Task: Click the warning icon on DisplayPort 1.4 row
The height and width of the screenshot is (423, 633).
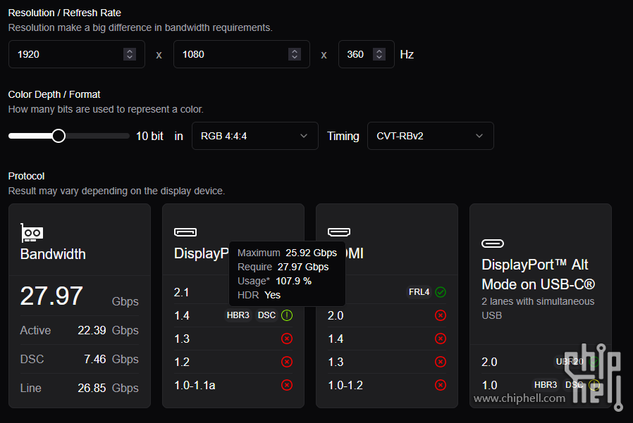Action: coord(287,315)
